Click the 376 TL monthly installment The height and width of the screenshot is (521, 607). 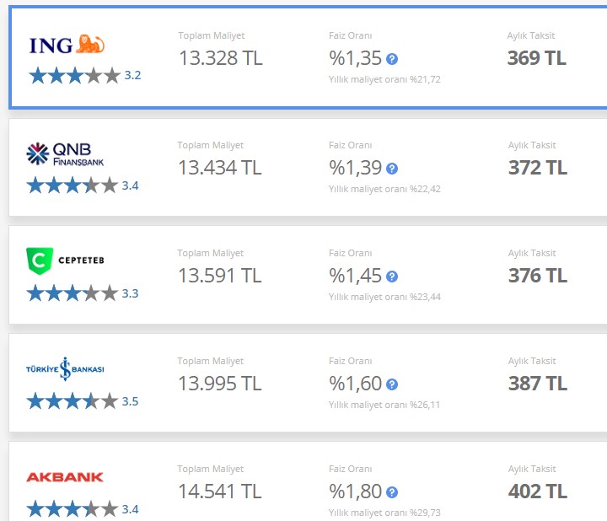538,276
